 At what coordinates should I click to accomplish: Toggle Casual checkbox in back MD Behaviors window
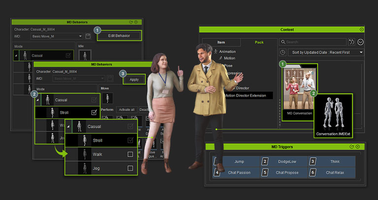coord(68,56)
